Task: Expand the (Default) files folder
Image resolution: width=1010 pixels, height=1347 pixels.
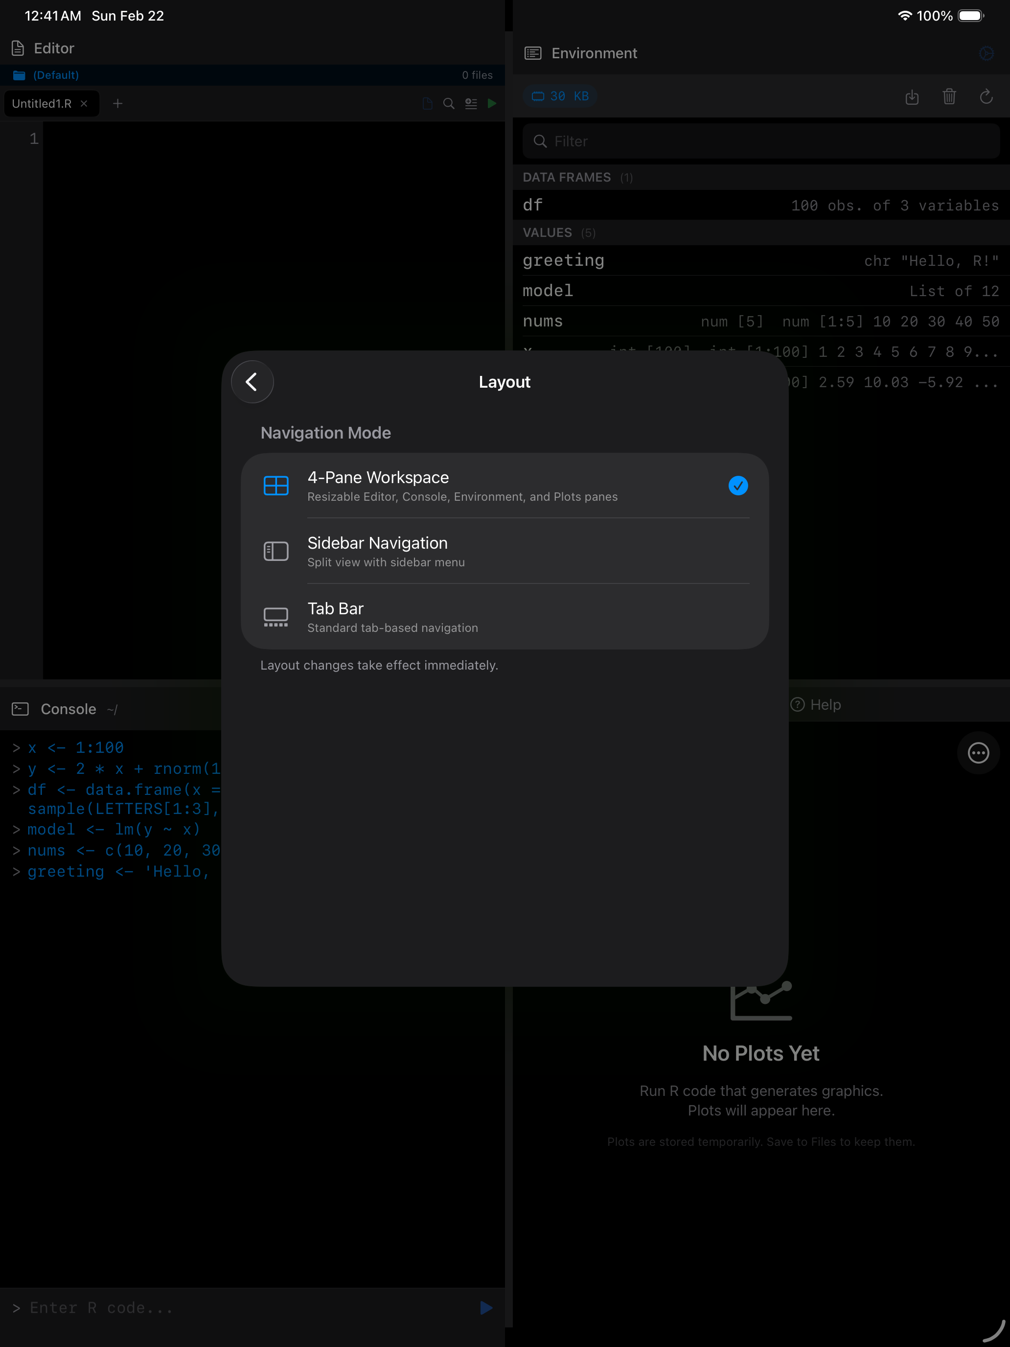Action: tap(55, 74)
